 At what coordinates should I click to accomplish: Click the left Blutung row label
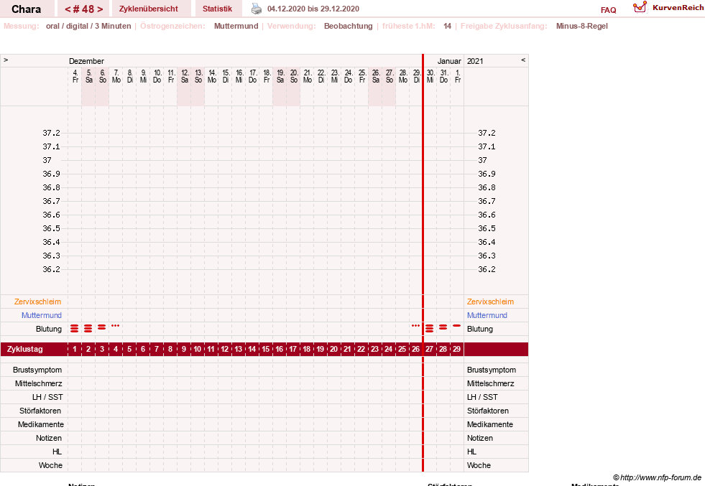pyautogui.click(x=49, y=329)
